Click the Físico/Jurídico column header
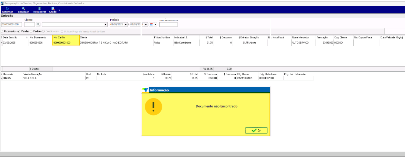 [163, 37]
